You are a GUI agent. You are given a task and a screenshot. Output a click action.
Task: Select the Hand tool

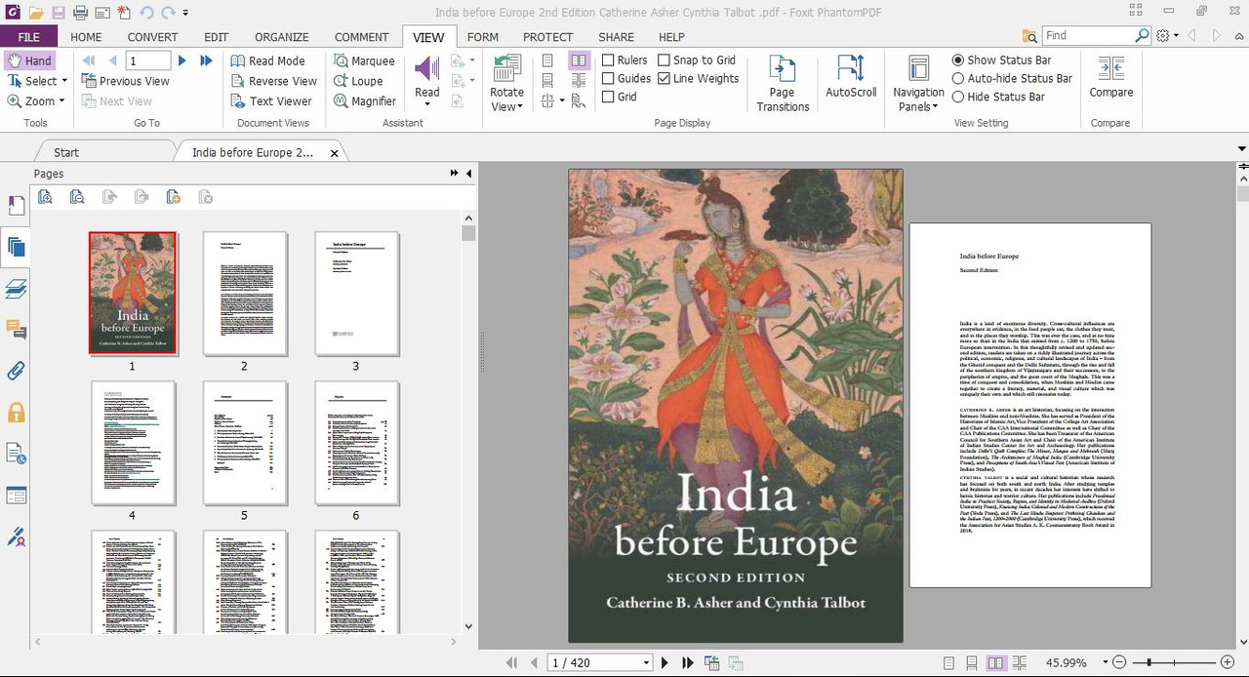(x=29, y=60)
